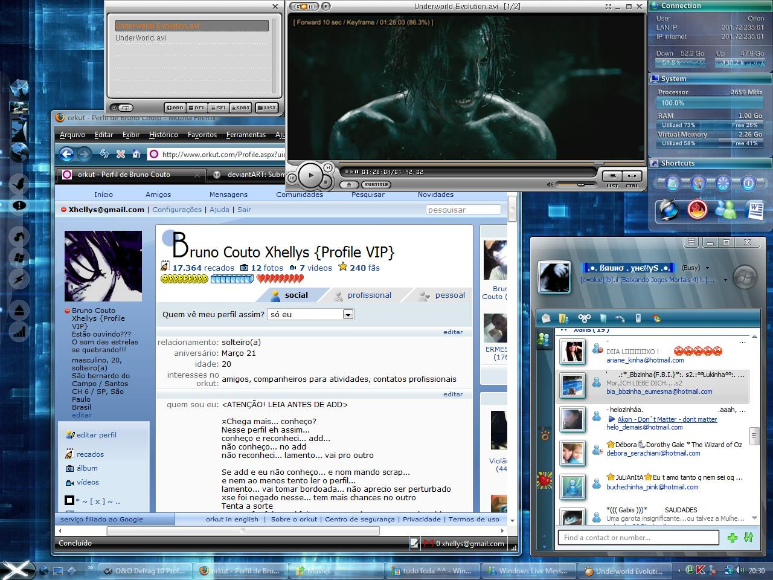Click the stop button in the video player

click(x=326, y=181)
